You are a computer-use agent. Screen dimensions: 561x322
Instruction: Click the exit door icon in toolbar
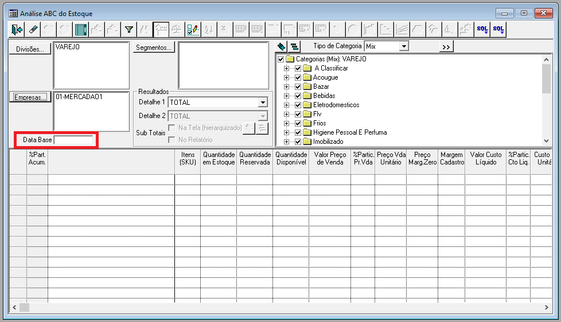click(17, 29)
